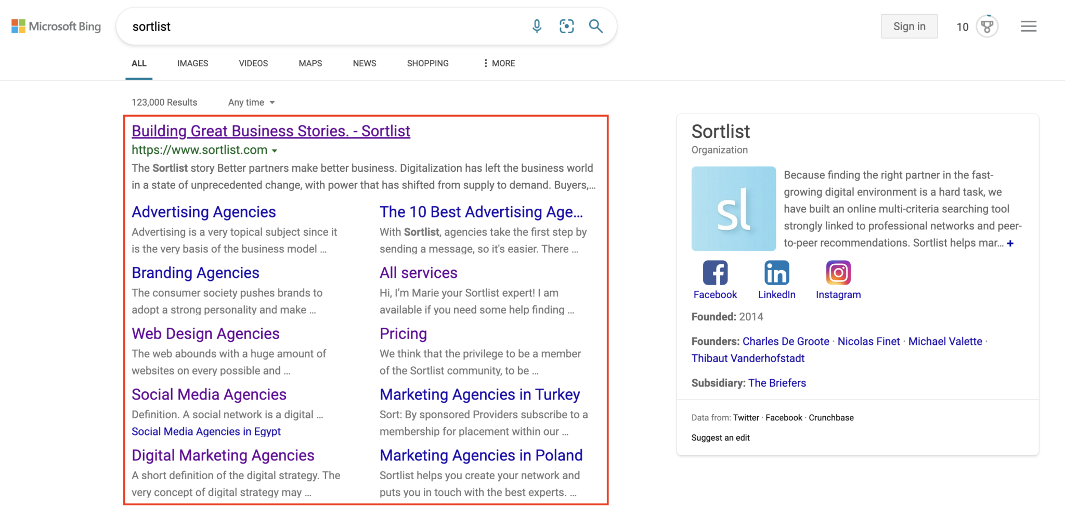Open founder Charles De Groote's page
The image size is (1065, 513).
point(785,341)
